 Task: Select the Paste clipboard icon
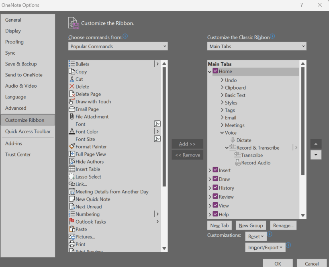point(72,229)
